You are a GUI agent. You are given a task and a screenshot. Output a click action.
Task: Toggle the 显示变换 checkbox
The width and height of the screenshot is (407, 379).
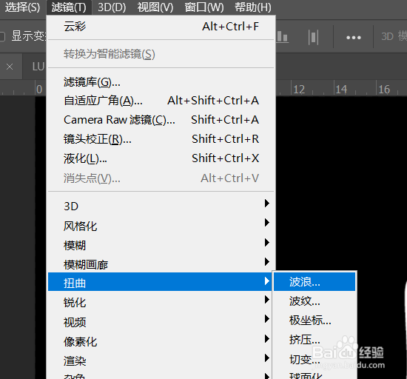click(x=1, y=36)
